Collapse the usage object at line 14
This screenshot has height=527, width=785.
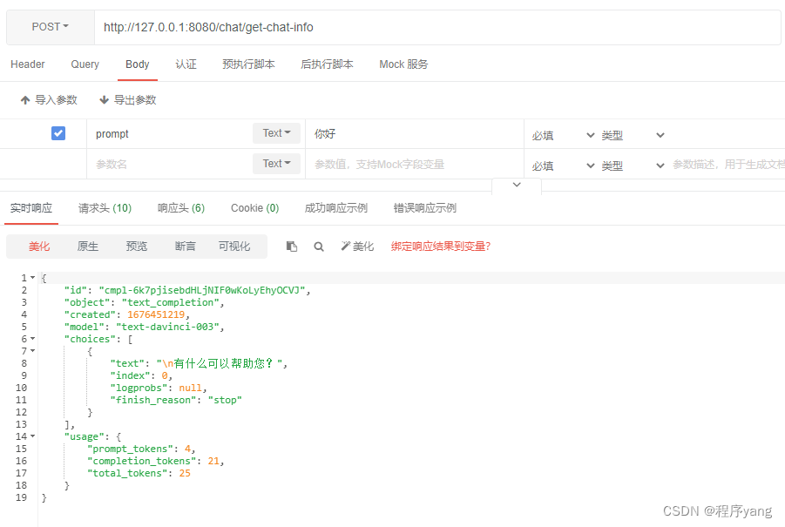tap(32, 436)
